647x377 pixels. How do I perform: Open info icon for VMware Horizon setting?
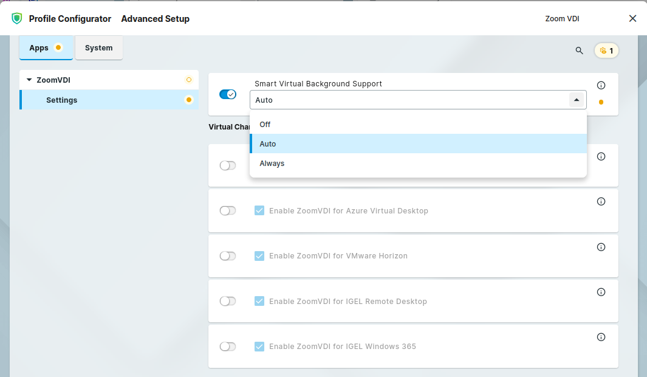(x=601, y=247)
